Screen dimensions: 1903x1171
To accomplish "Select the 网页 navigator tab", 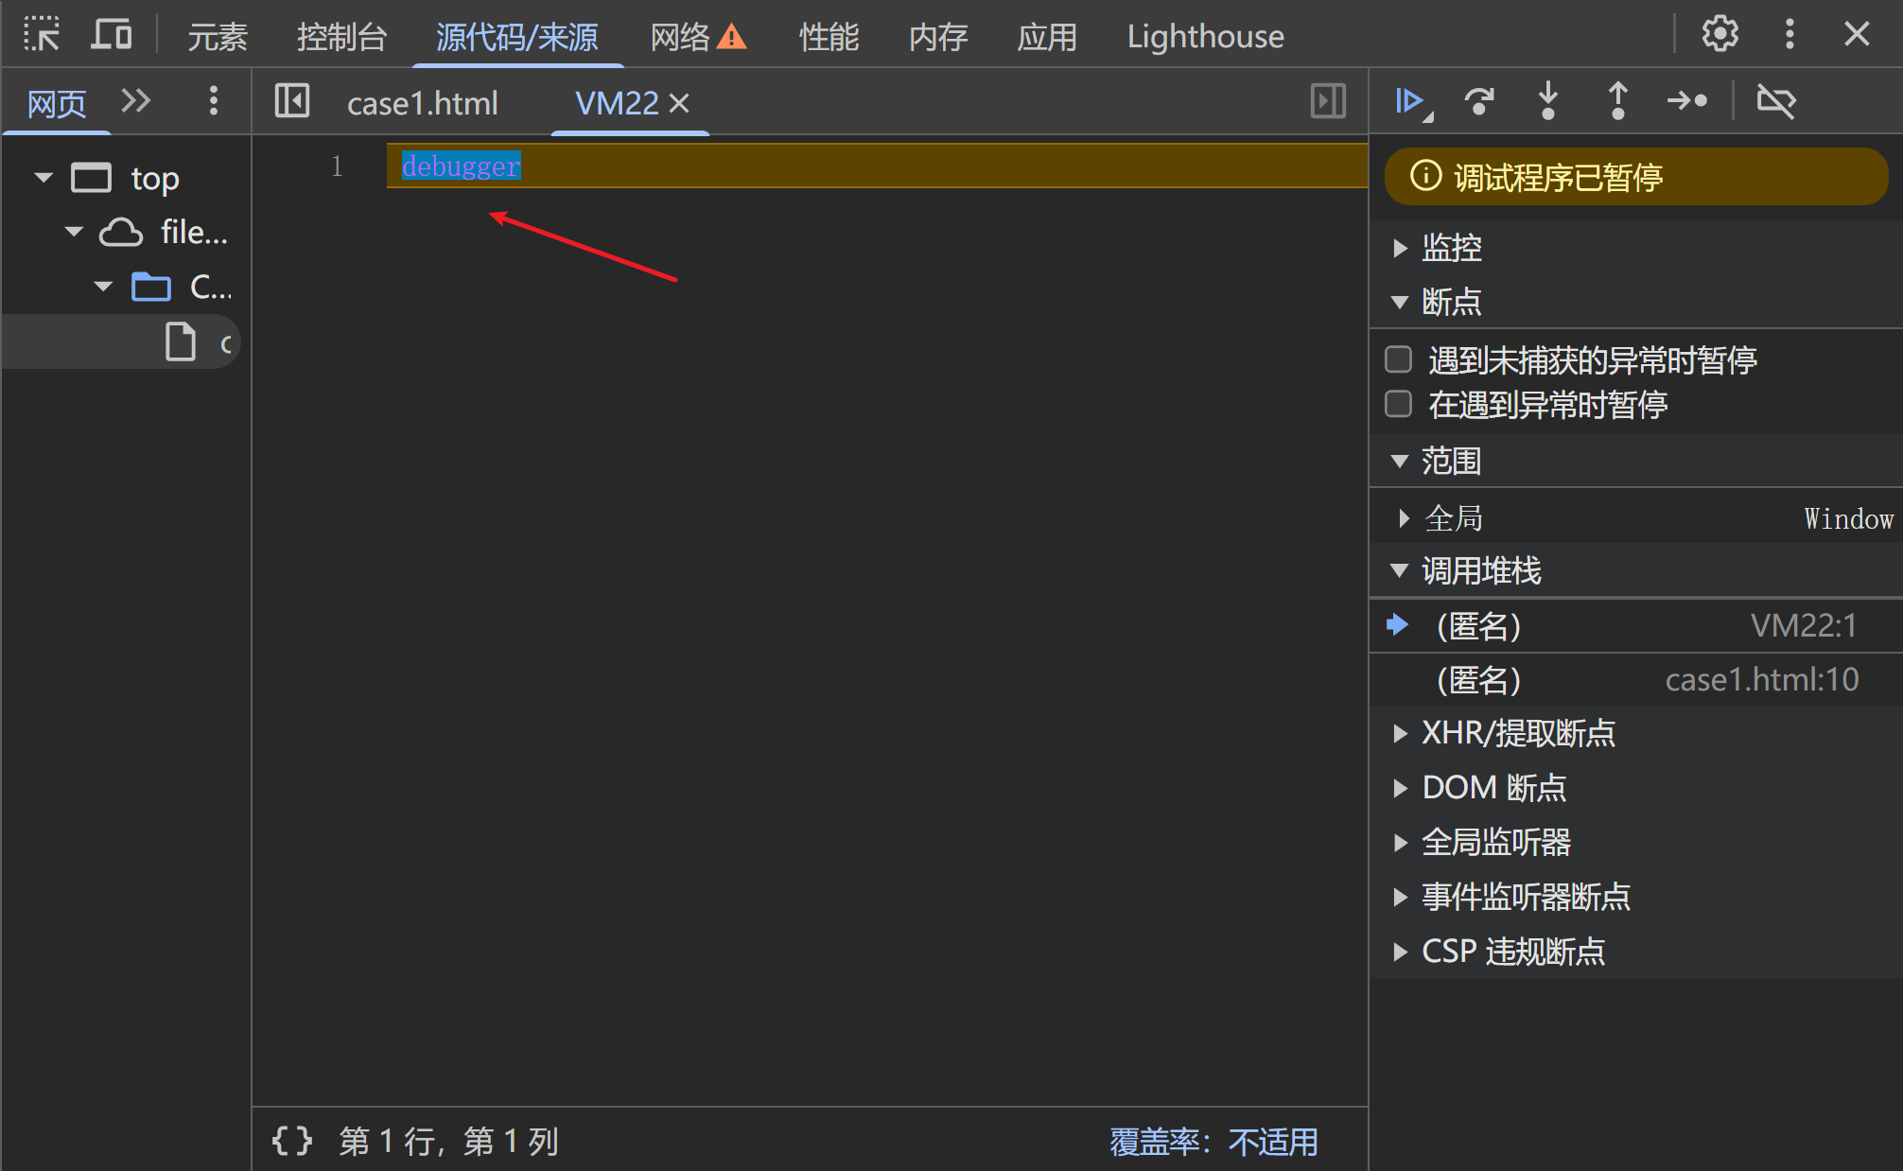I will (57, 103).
